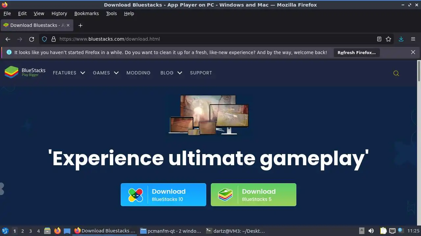
Task: Switch to virtual desktop 4
Action: tap(38, 231)
